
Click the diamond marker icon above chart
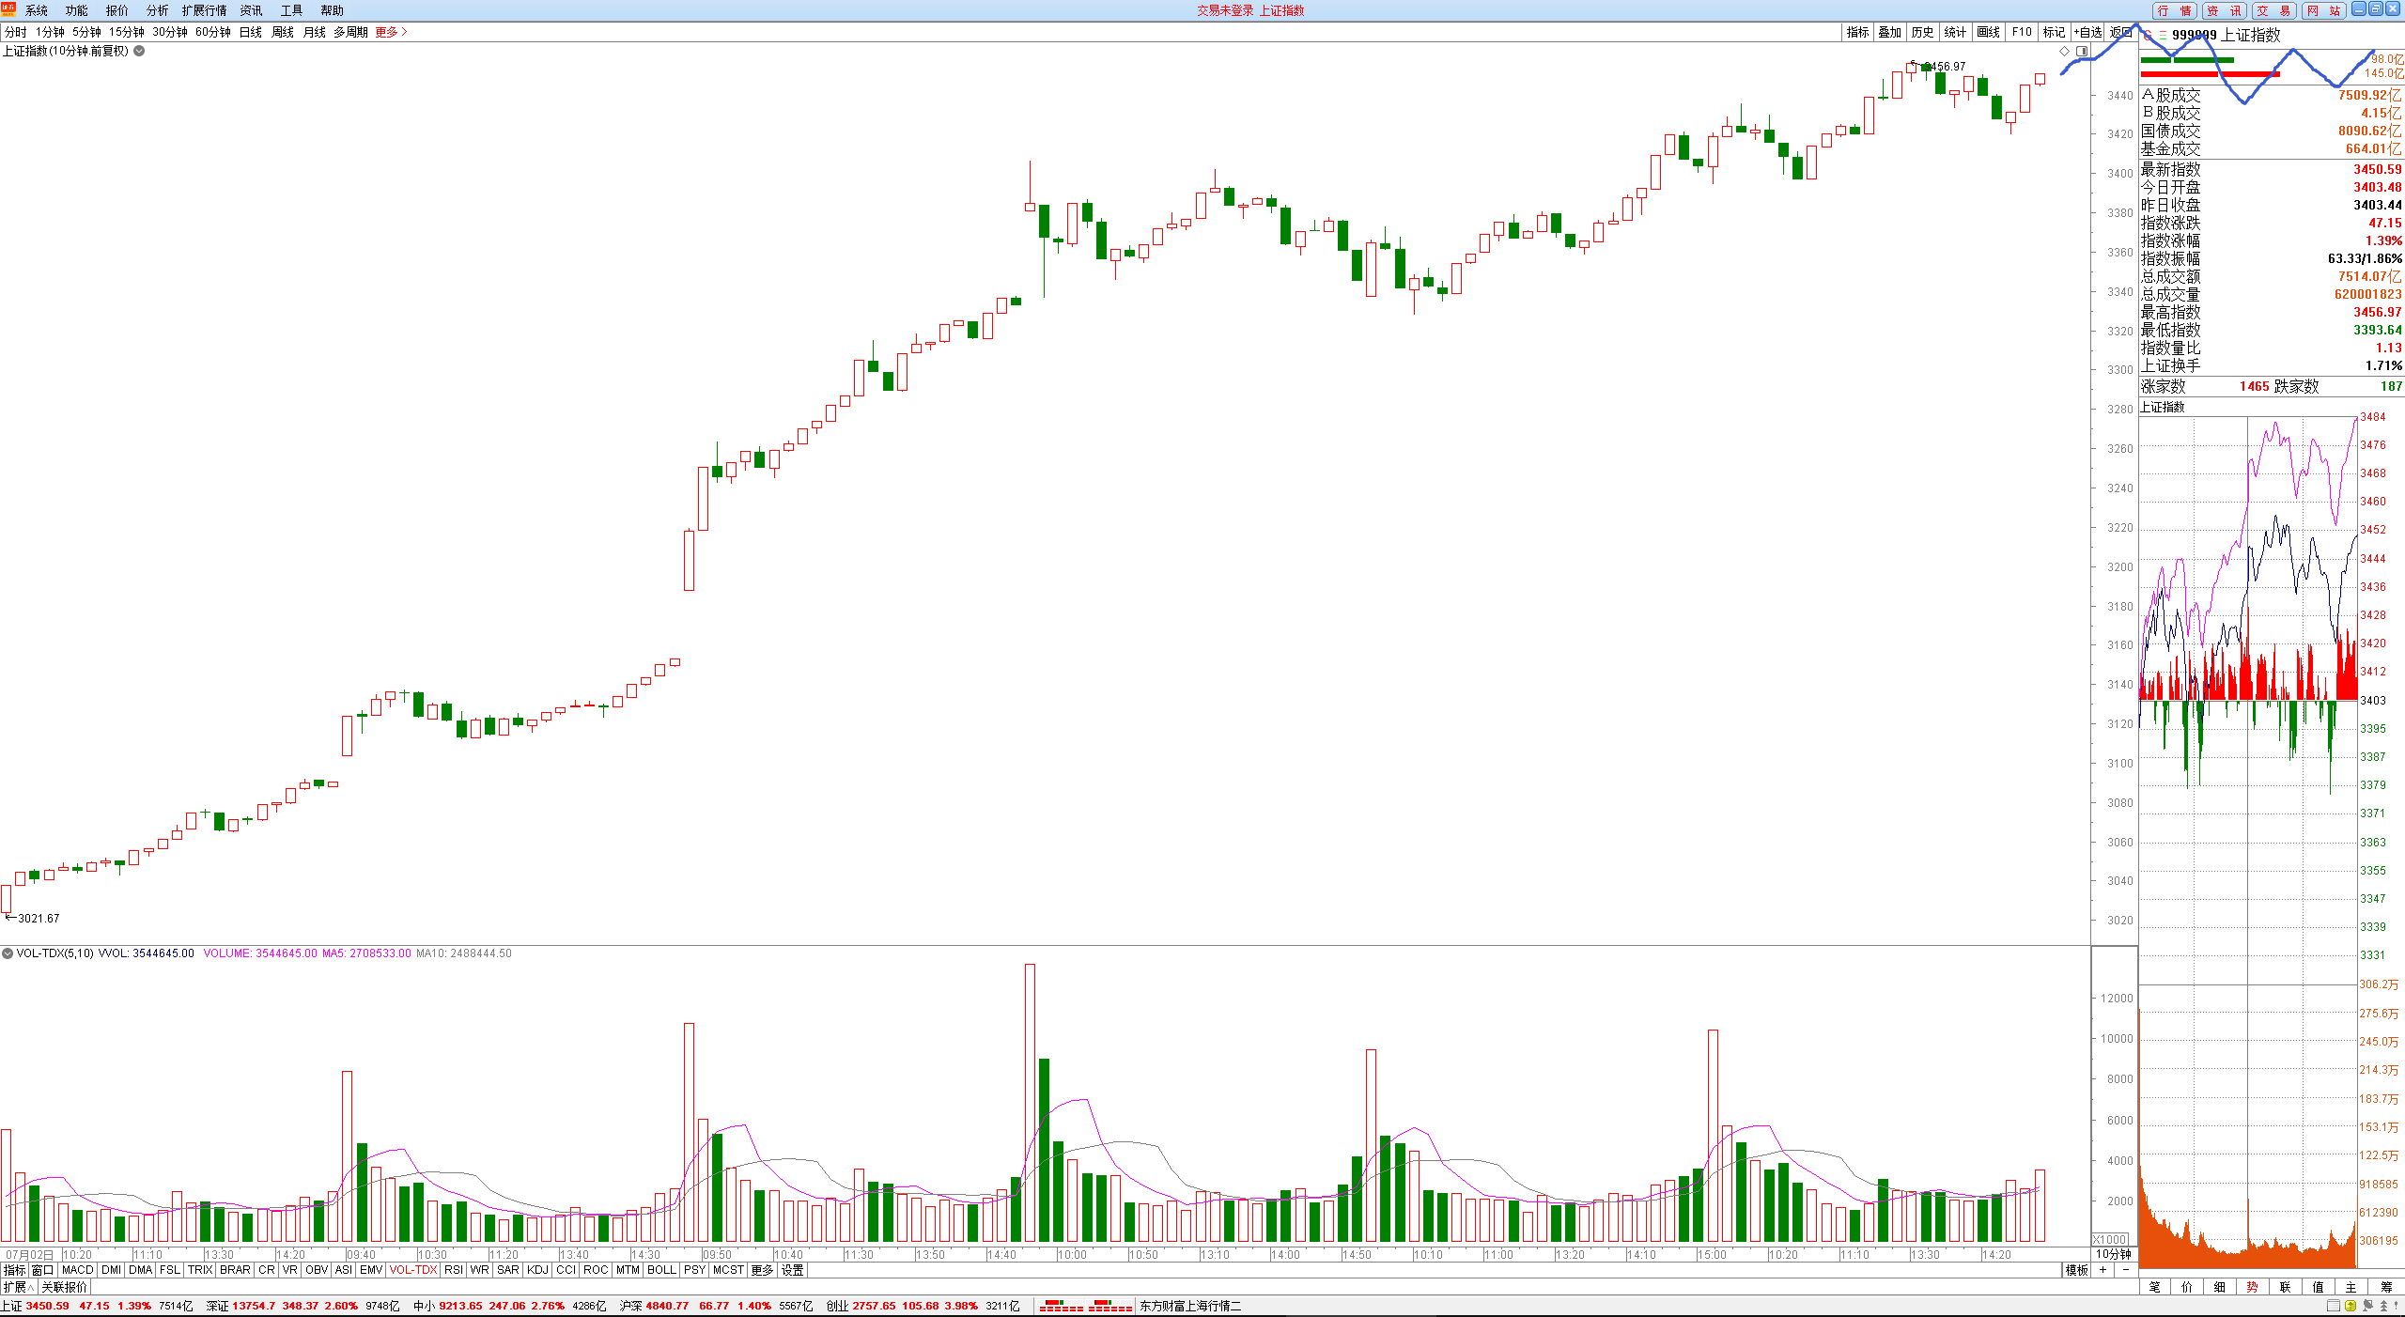tap(2064, 51)
